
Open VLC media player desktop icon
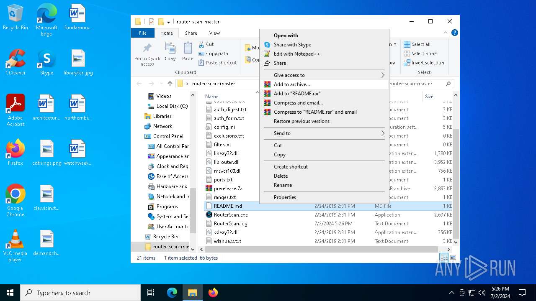coord(15,246)
